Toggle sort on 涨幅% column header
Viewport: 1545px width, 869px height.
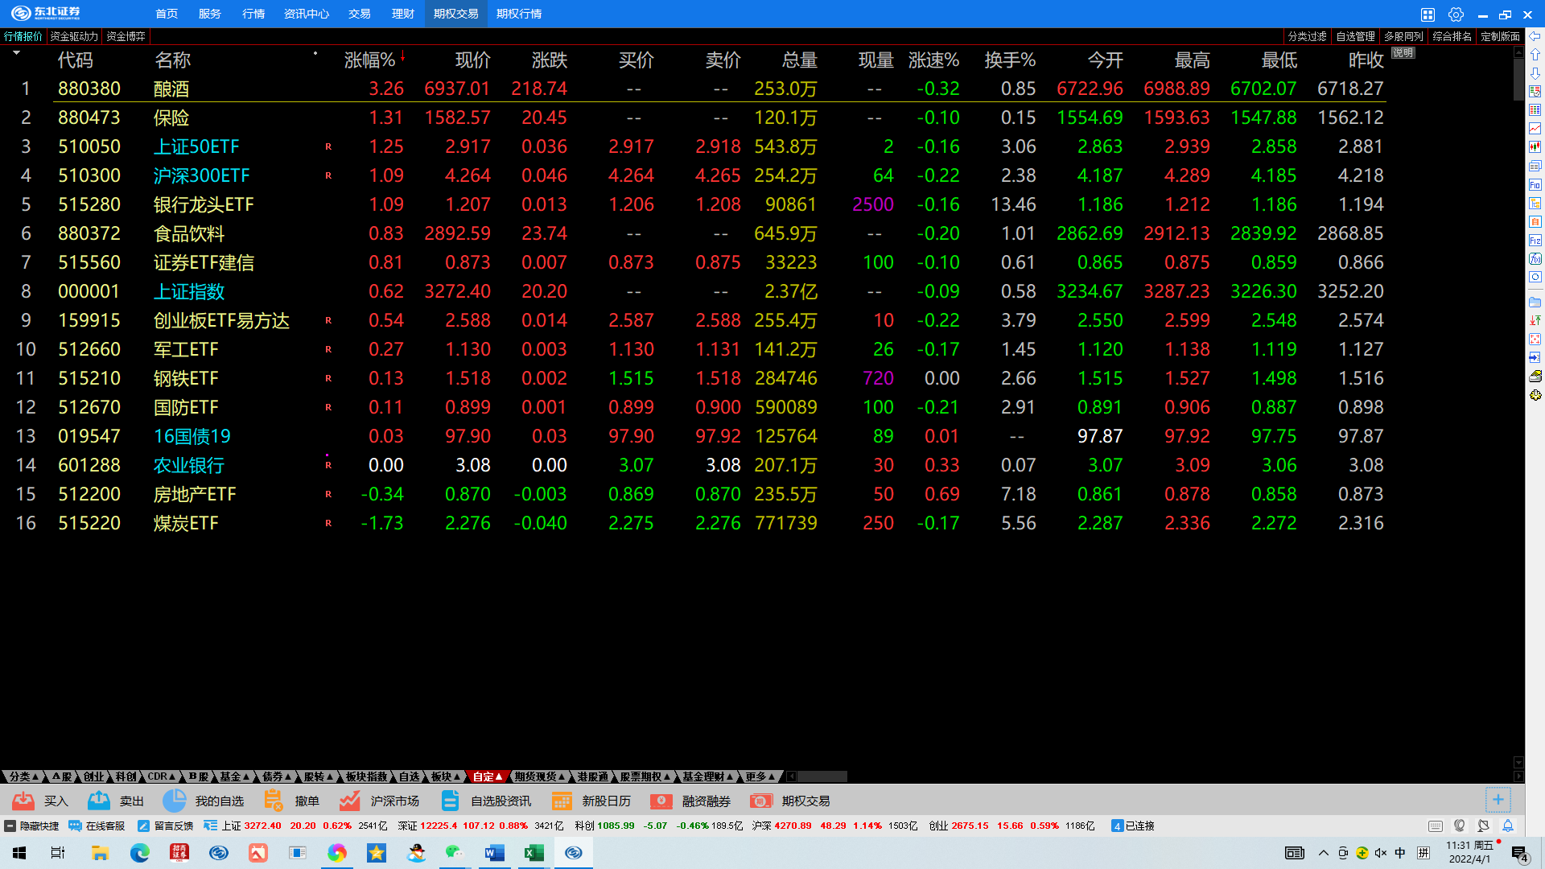pos(369,60)
